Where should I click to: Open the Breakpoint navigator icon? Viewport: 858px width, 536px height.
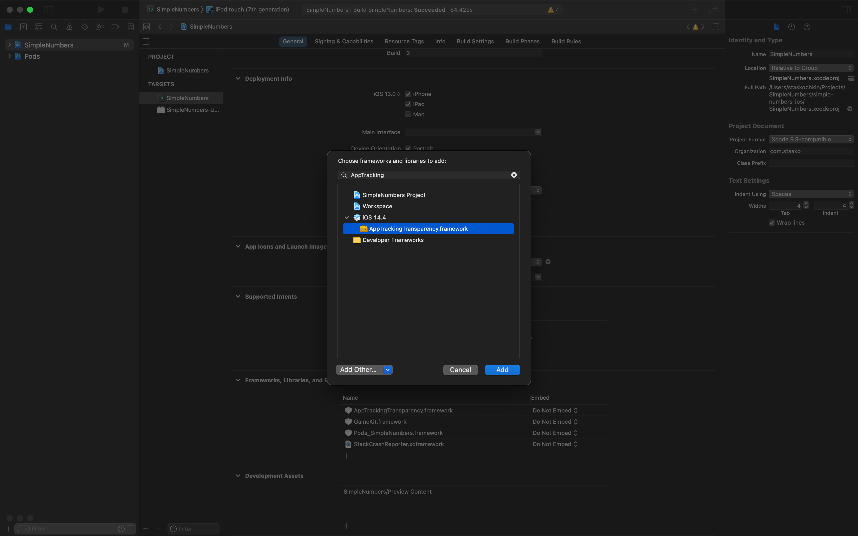click(115, 27)
